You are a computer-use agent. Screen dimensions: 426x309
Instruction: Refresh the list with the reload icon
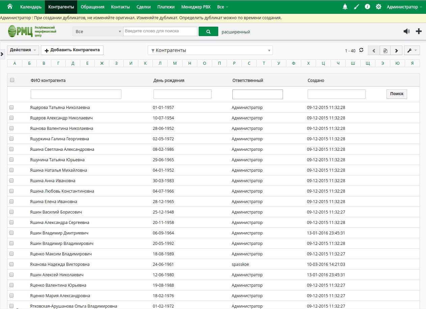point(361,50)
